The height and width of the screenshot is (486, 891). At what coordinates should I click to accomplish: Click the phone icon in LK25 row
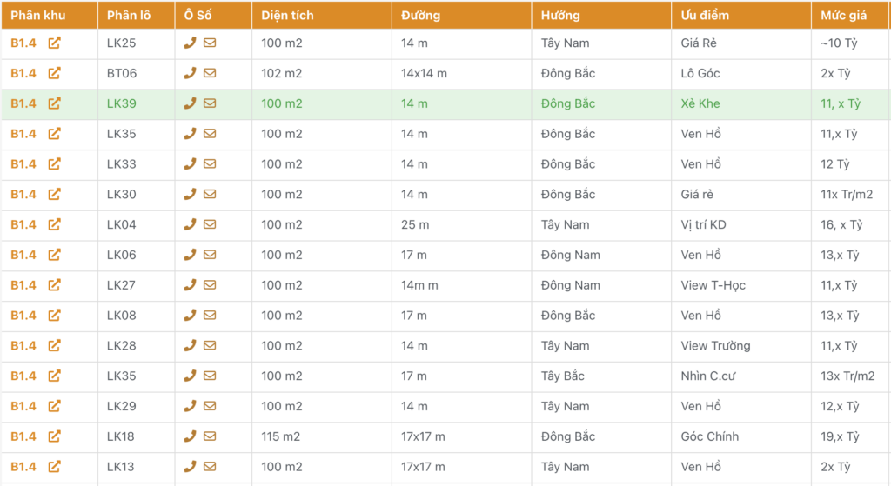190,43
